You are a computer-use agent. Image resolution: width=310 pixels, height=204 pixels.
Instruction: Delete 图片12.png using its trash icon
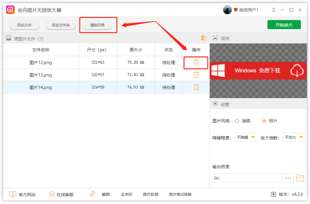[x=196, y=62]
